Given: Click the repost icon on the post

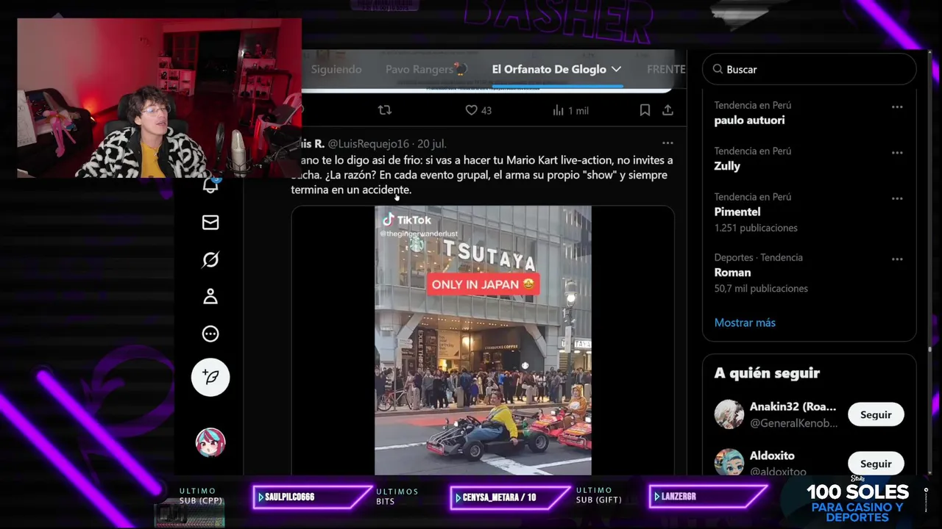Looking at the screenshot, I should (384, 110).
